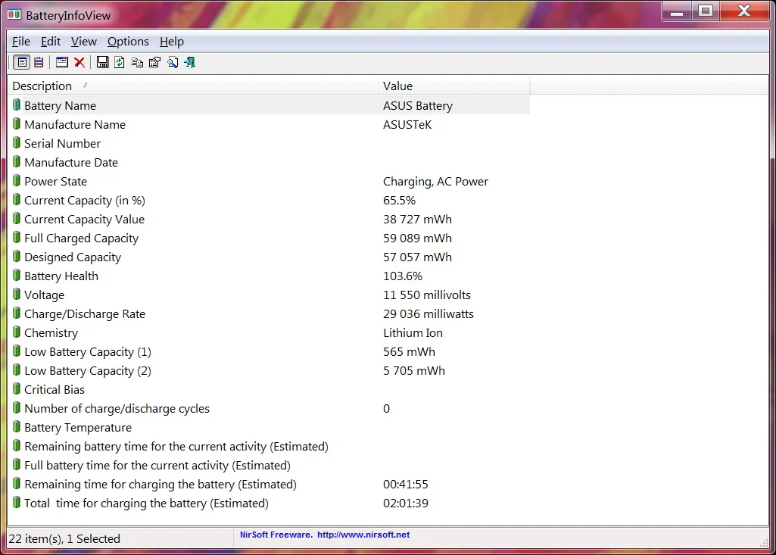This screenshot has width=776, height=555.
Task: Click the battery icon beside Serial Number
Action: (x=17, y=142)
